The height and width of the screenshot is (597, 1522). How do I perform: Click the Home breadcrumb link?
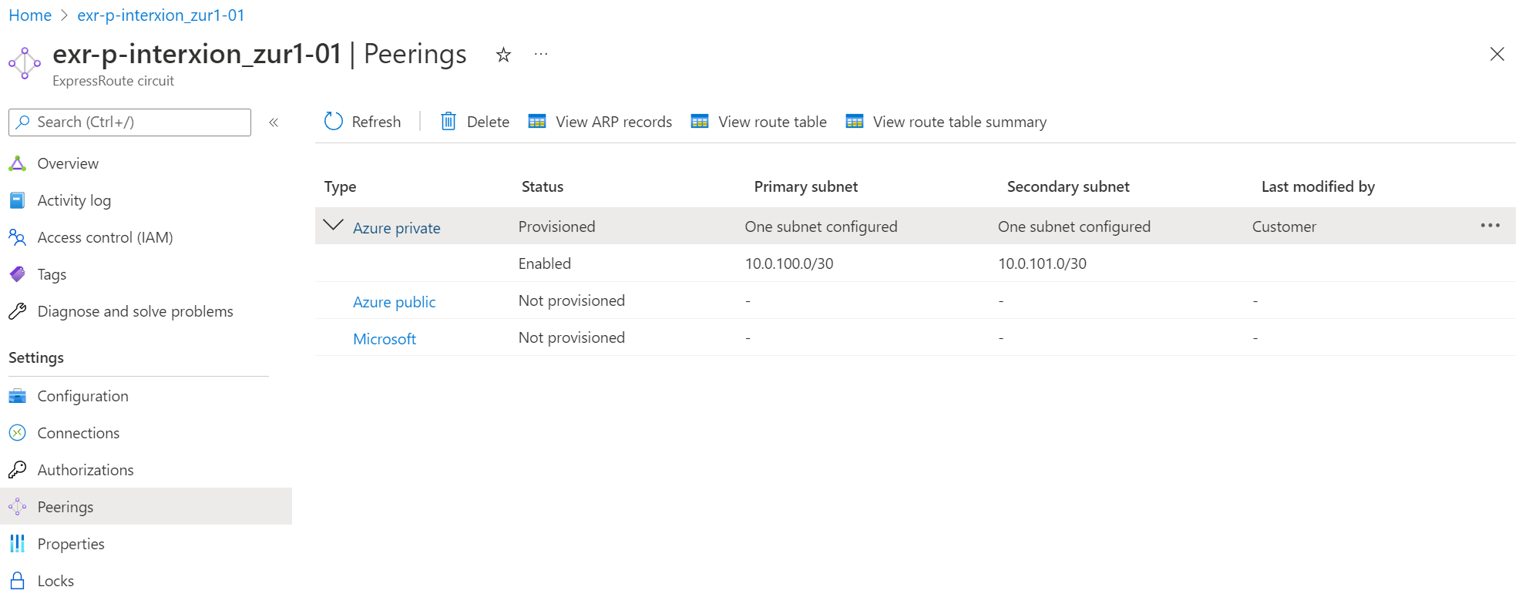click(30, 15)
